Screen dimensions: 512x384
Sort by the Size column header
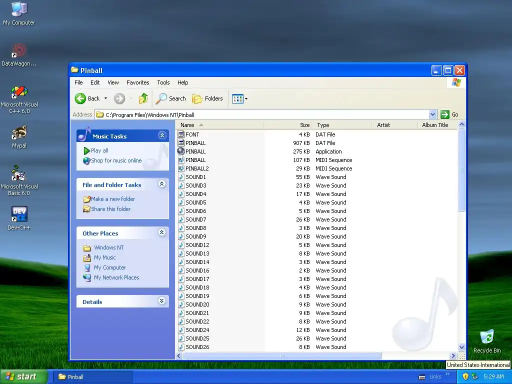click(x=288, y=125)
